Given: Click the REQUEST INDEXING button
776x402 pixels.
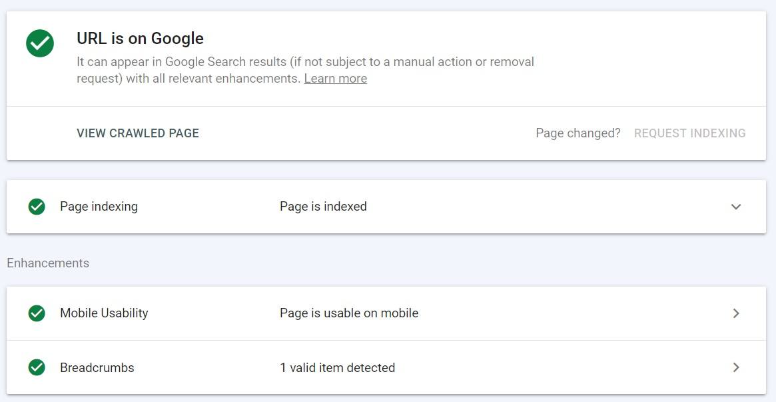Looking at the screenshot, I should 689,133.
